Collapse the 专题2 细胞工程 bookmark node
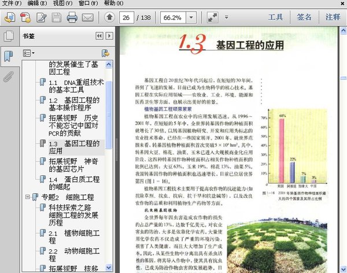The height and width of the screenshot is (273, 347). pos(27,197)
